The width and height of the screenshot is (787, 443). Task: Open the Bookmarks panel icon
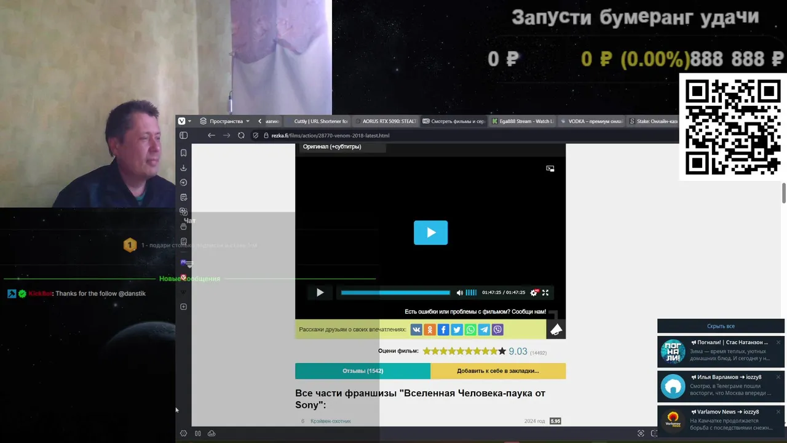(183, 153)
